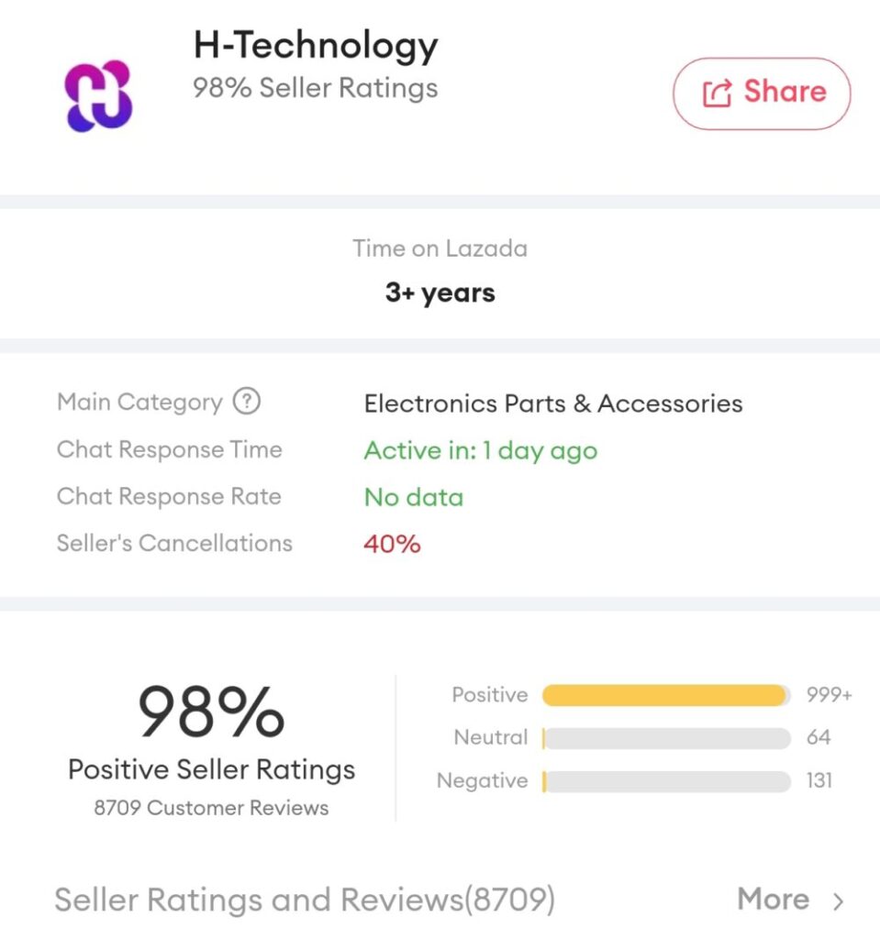
Task: Click the 40% Seller's Cancellations value
Action: 392,544
